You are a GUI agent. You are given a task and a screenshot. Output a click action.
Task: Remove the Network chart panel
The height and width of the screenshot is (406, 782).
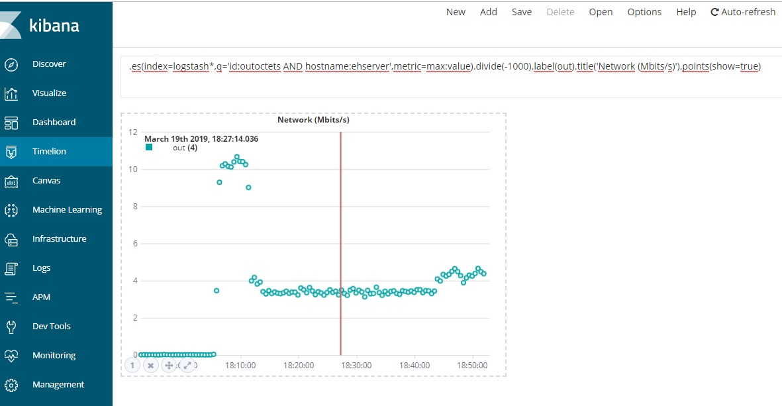tap(151, 365)
